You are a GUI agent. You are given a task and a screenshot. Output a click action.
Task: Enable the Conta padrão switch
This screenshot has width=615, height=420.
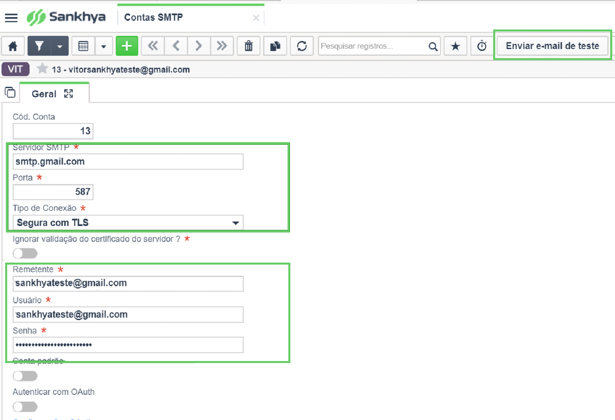25,376
